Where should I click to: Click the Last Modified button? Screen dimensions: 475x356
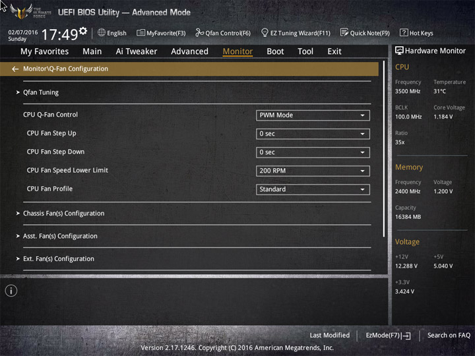tap(330, 336)
